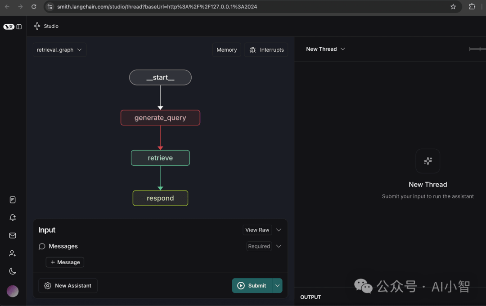This screenshot has height=306, width=486.
Task: Click the LangSmith logo badge
Action: [9, 26]
